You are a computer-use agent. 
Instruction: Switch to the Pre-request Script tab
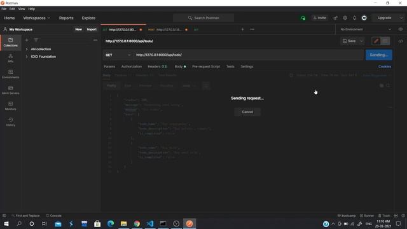tap(206, 66)
